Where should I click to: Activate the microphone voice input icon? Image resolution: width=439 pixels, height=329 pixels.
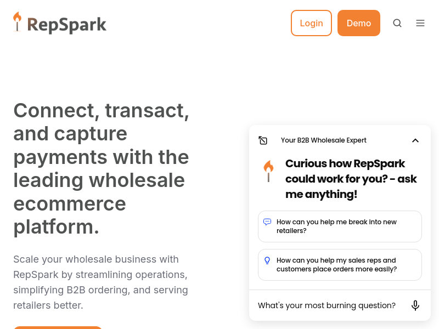[415, 305]
